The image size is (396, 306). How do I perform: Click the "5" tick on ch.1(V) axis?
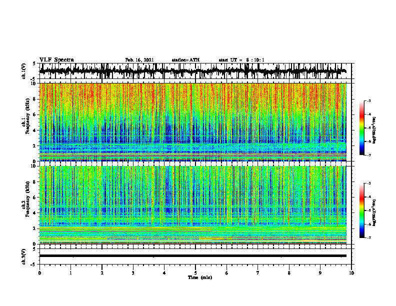pyautogui.click(x=34, y=63)
